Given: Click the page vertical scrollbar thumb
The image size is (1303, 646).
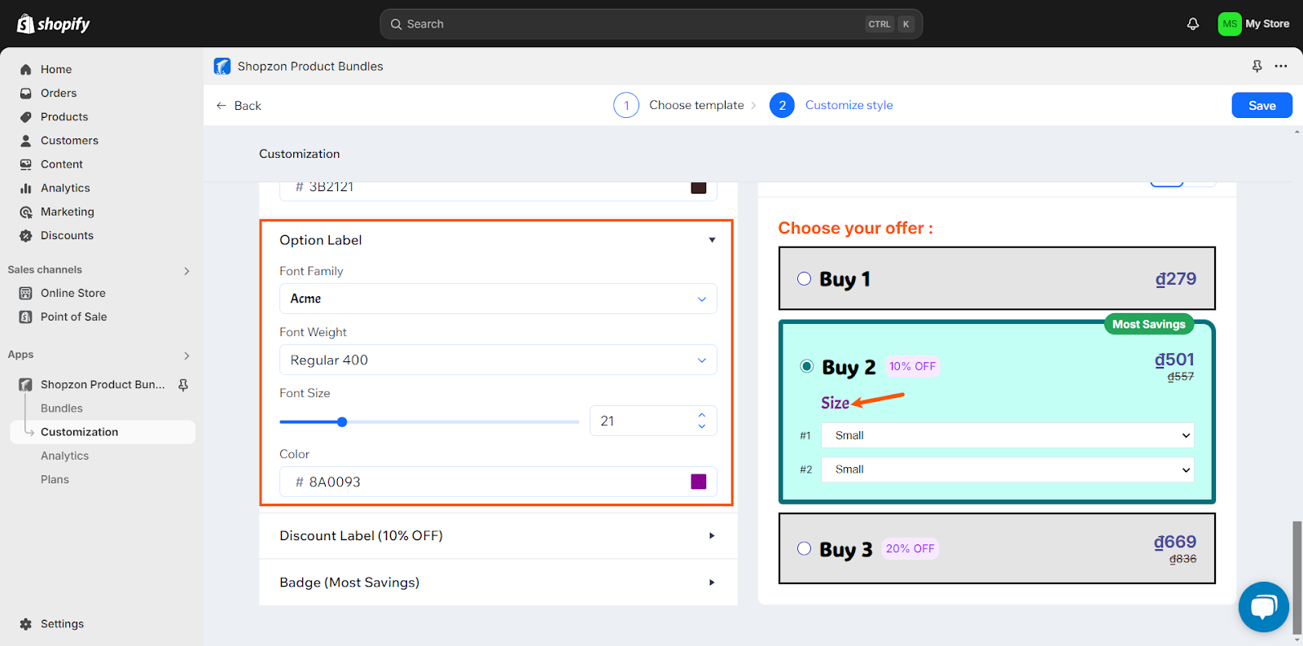Looking at the screenshot, I should coord(1296,578).
